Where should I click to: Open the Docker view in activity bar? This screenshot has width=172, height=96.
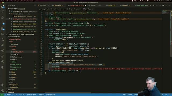[3, 45]
